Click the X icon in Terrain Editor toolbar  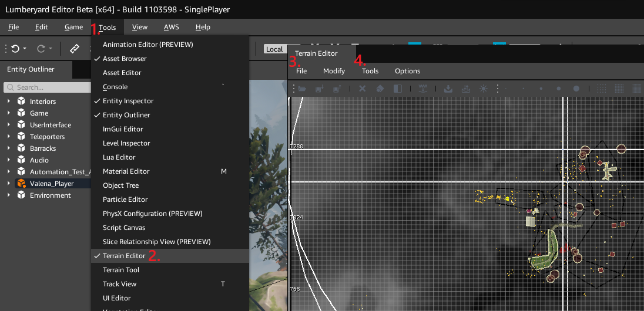click(x=362, y=88)
